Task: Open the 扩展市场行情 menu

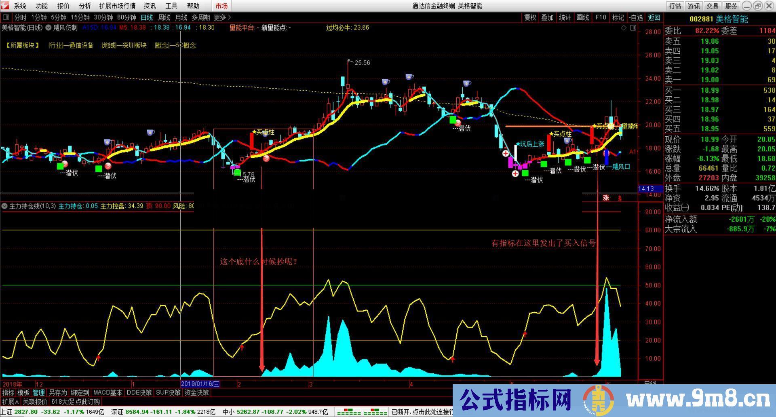Action: 117,6
